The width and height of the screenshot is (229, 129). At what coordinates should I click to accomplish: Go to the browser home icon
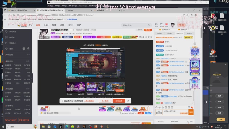coord(13,15)
